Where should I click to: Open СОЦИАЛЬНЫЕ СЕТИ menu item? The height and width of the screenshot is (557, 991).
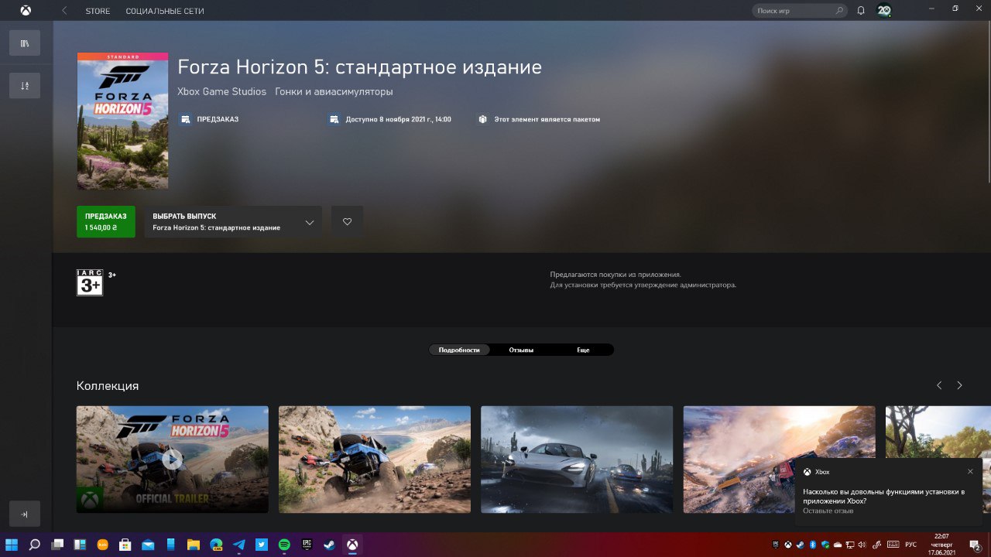pos(165,12)
